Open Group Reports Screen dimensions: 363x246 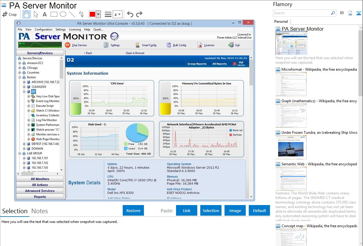pyautogui.click(x=197, y=64)
